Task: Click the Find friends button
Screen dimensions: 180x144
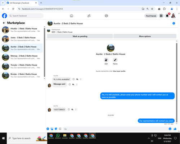Action: (151, 16)
